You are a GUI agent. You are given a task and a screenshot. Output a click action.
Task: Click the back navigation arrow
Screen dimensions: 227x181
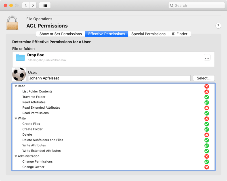tap(26, 5)
